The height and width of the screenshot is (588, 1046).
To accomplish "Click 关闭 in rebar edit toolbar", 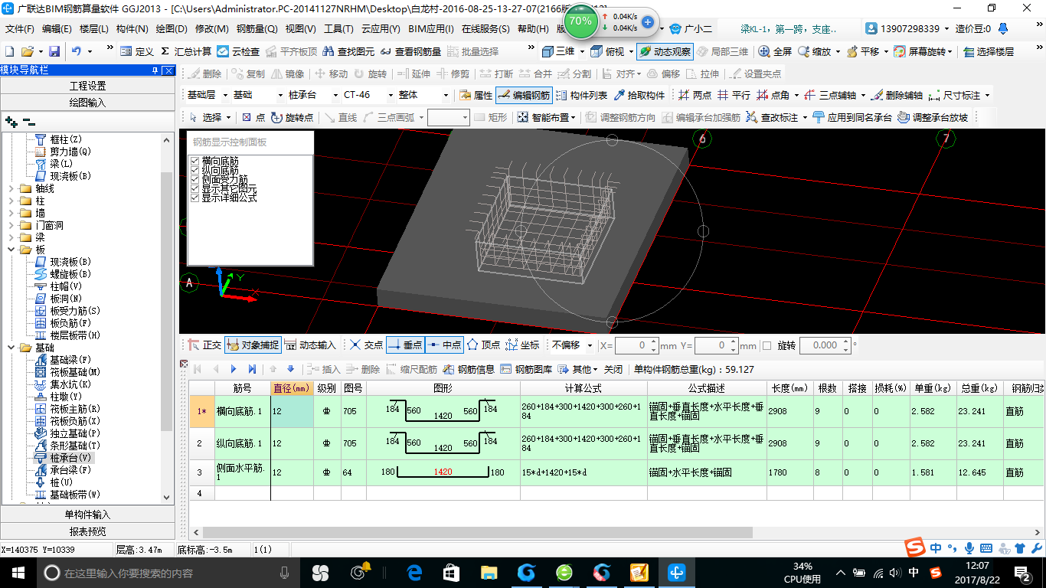I will pyautogui.click(x=613, y=369).
